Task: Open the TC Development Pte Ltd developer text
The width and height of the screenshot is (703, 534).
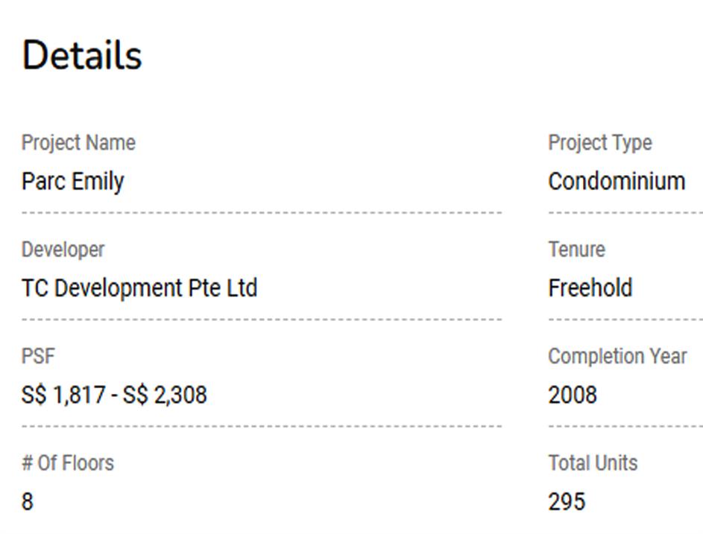Action: click(x=139, y=288)
